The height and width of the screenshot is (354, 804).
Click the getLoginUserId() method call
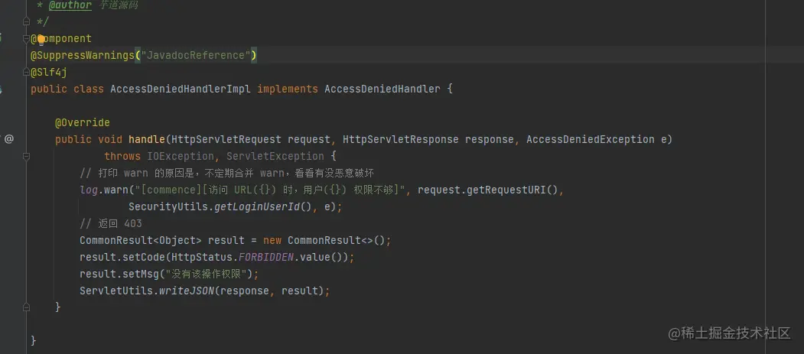click(263, 207)
